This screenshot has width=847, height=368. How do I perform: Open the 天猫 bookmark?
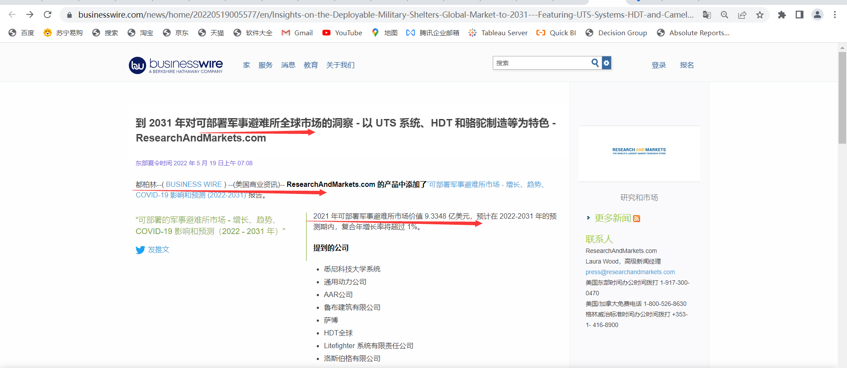coord(211,33)
